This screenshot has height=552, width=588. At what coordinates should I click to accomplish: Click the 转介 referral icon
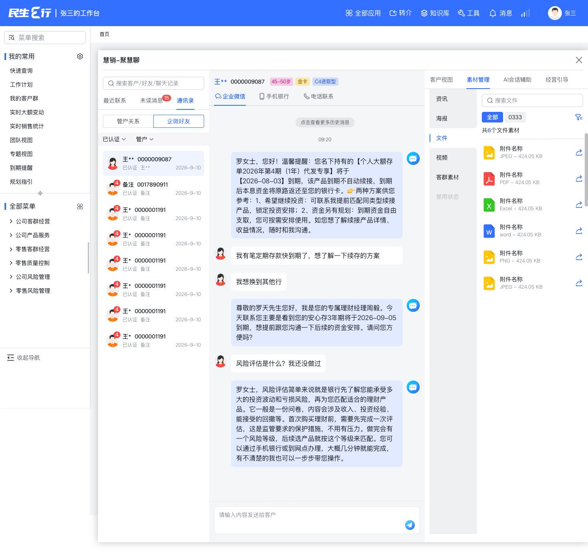click(393, 13)
